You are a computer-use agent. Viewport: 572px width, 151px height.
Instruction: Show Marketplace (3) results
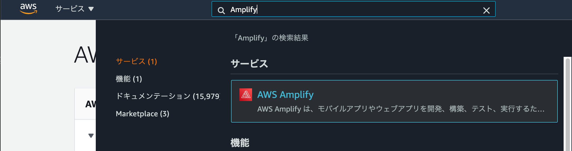click(142, 114)
